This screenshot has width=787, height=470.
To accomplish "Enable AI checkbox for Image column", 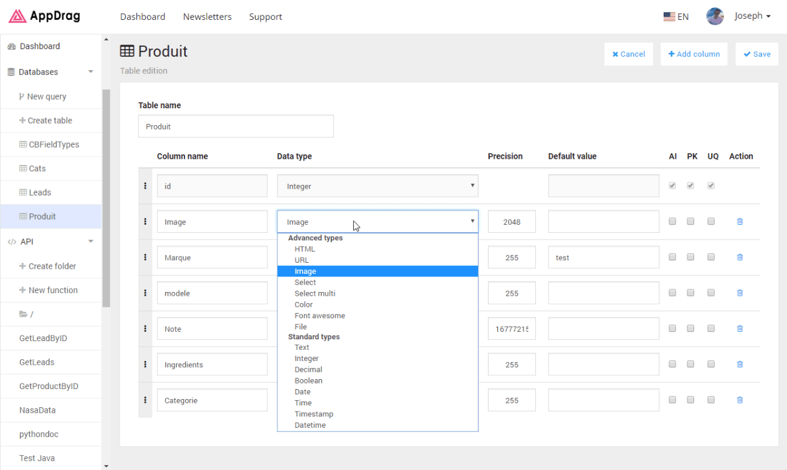I will 672,221.
